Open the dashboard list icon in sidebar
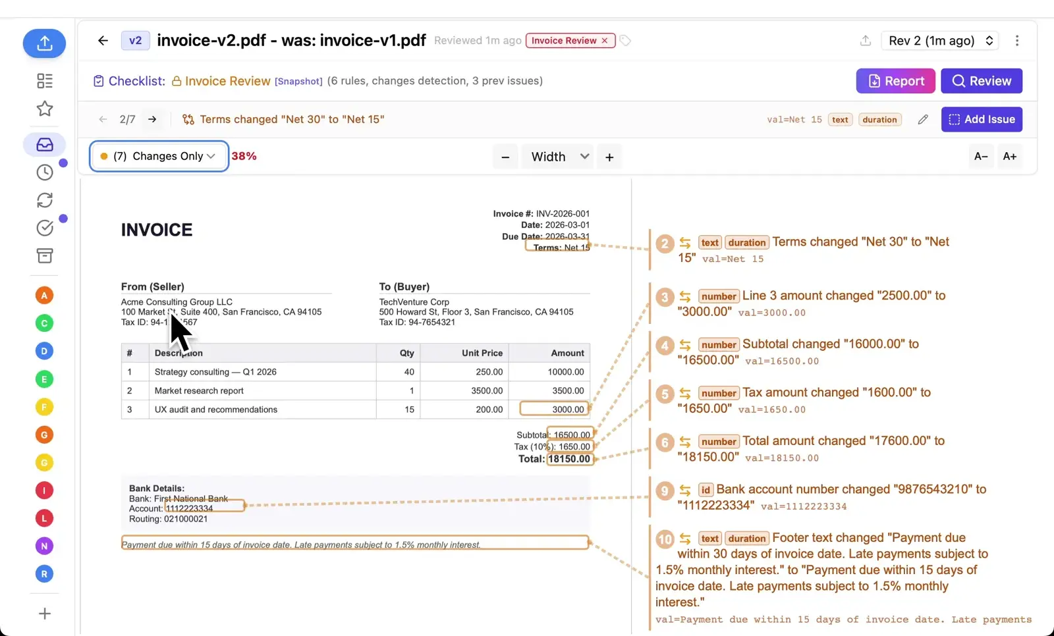Viewport: 1054px width, 636px height. point(44,80)
